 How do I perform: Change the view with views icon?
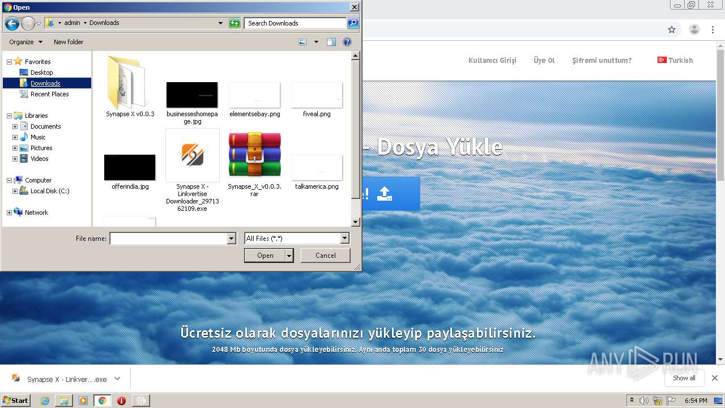303,42
